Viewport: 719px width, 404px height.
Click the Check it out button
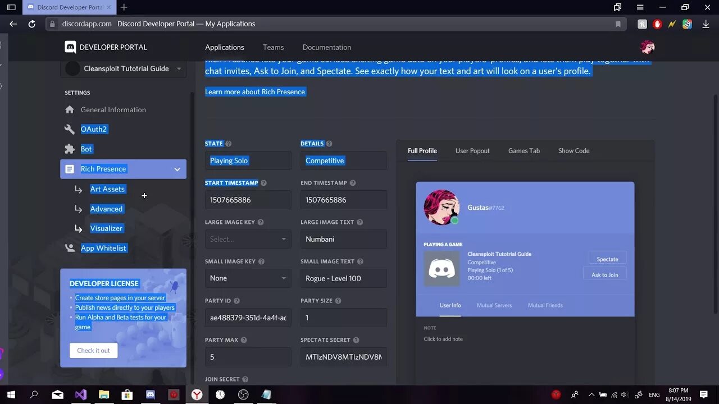pyautogui.click(x=94, y=351)
